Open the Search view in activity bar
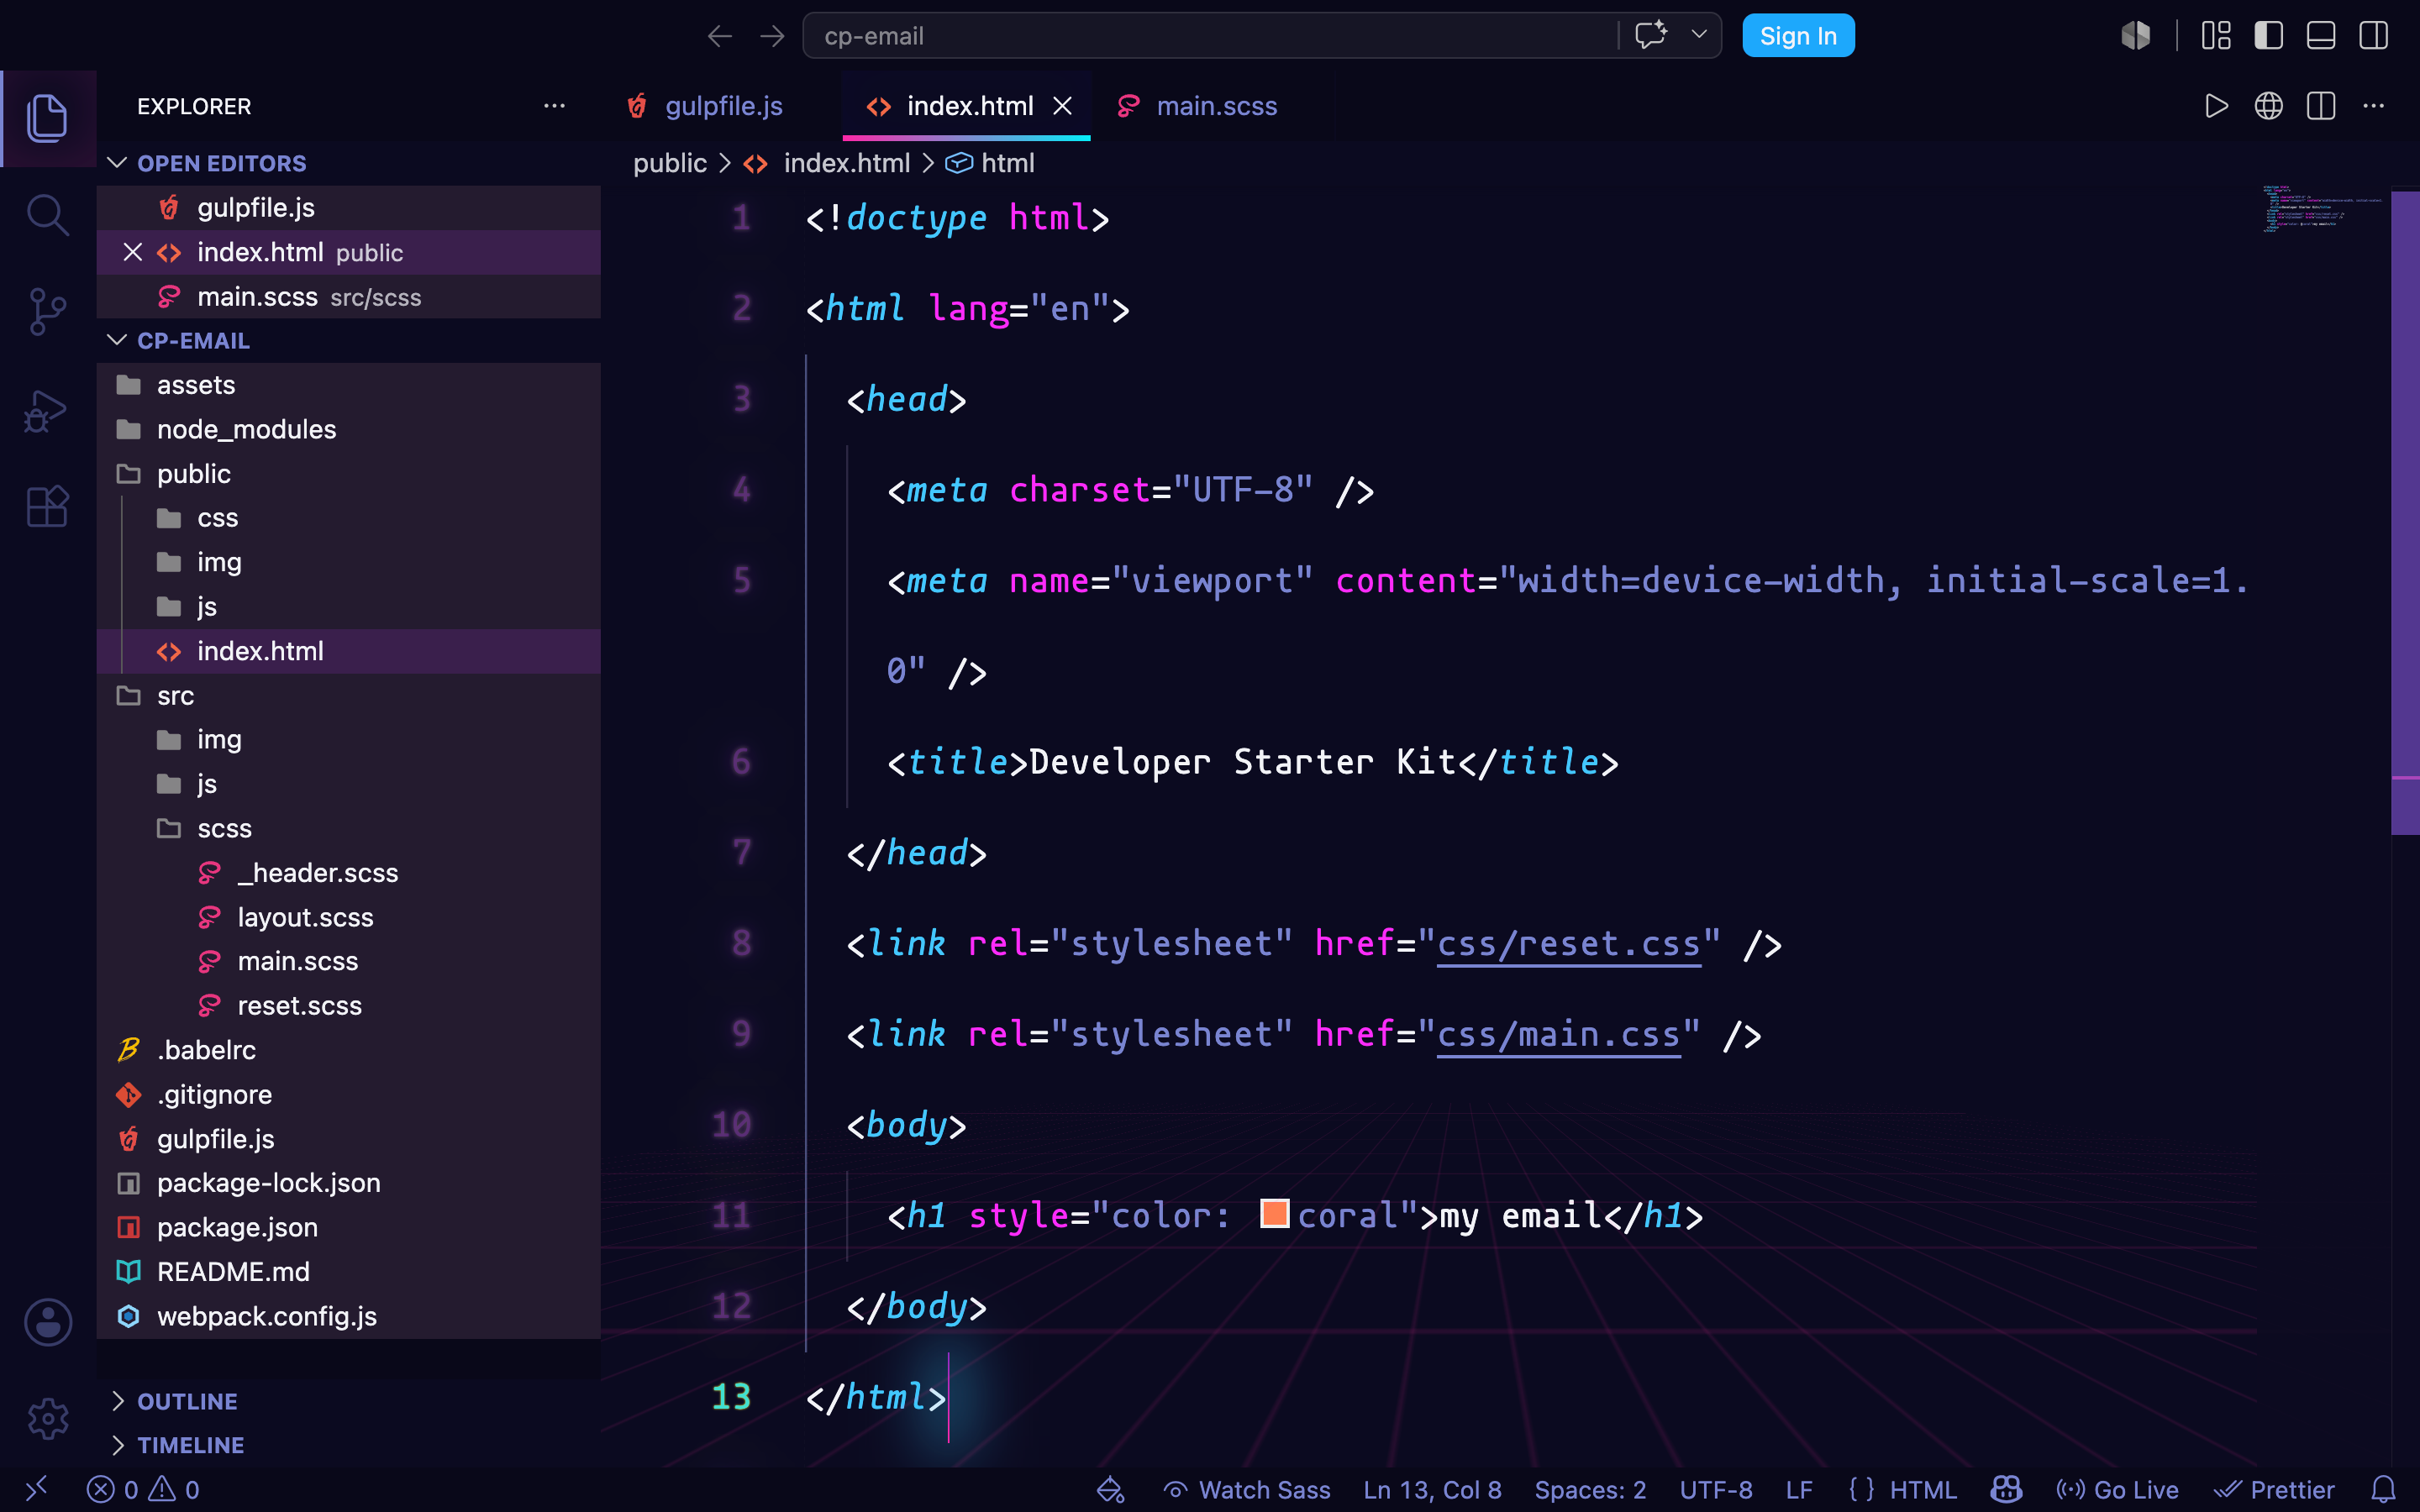The image size is (2420, 1512). [47, 214]
